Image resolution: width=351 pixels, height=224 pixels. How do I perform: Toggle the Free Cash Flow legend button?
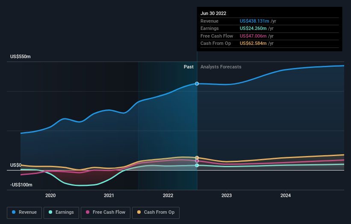[106, 212]
